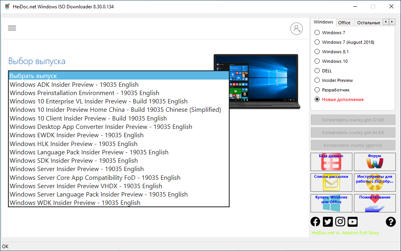Viewport: 401px width, 251px height.
Task: Switch to the Windows tab
Action: pyautogui.click(x=323, y=22)
